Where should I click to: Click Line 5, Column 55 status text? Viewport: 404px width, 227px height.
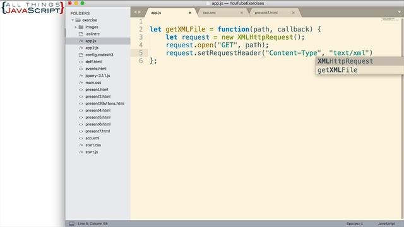(x=93, y=224)
